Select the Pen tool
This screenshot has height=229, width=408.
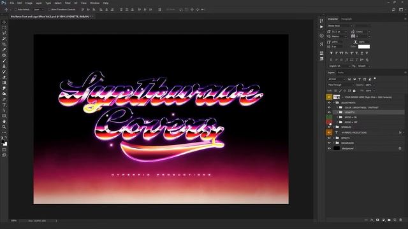4,99
